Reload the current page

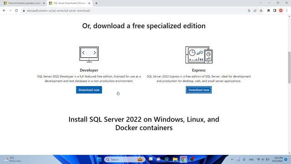pyautogui.click(x=16, y=10)
